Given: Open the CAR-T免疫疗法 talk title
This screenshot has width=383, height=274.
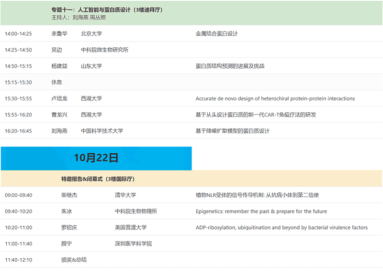Looking at the screenshot, I should click(x=256, y=115).
